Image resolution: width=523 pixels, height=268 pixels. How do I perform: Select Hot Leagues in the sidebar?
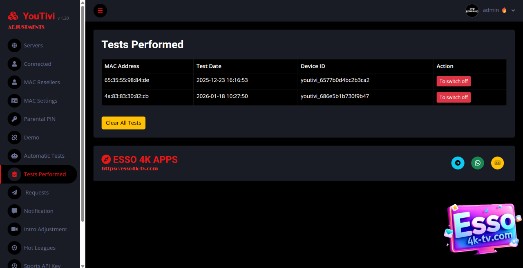pos(40,248)
